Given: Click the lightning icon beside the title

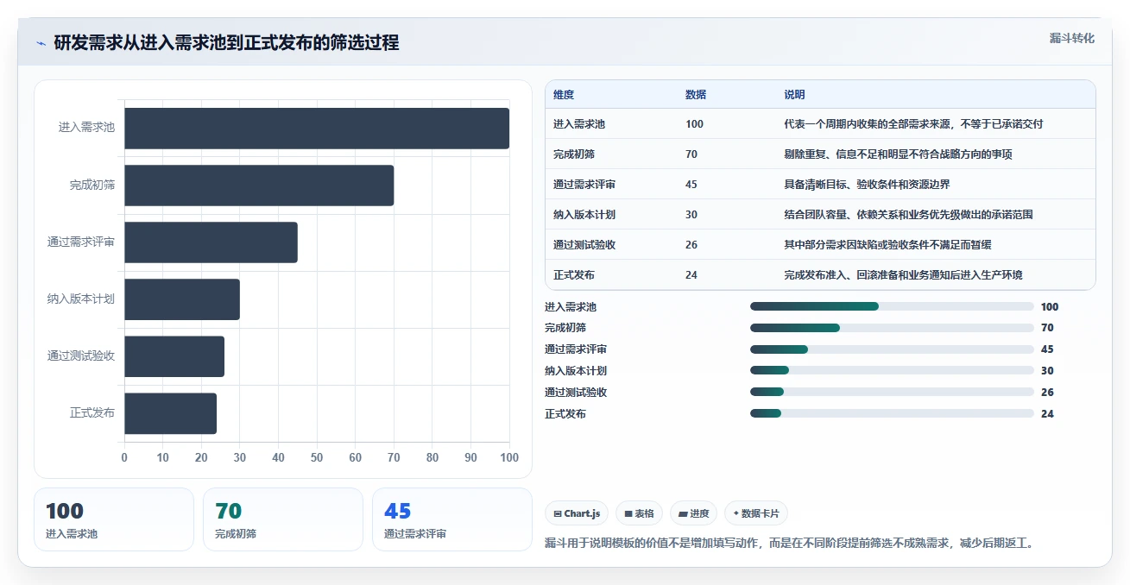Looking at the screenshot, I should pos(41,43).
